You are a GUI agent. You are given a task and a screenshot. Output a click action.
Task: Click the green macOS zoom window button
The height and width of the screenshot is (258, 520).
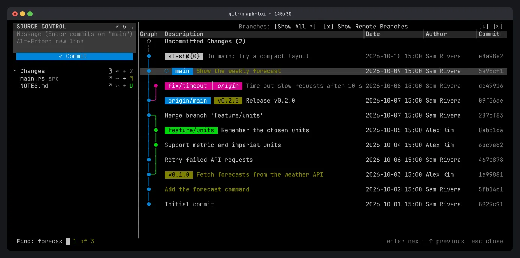[x=30, y=14]
